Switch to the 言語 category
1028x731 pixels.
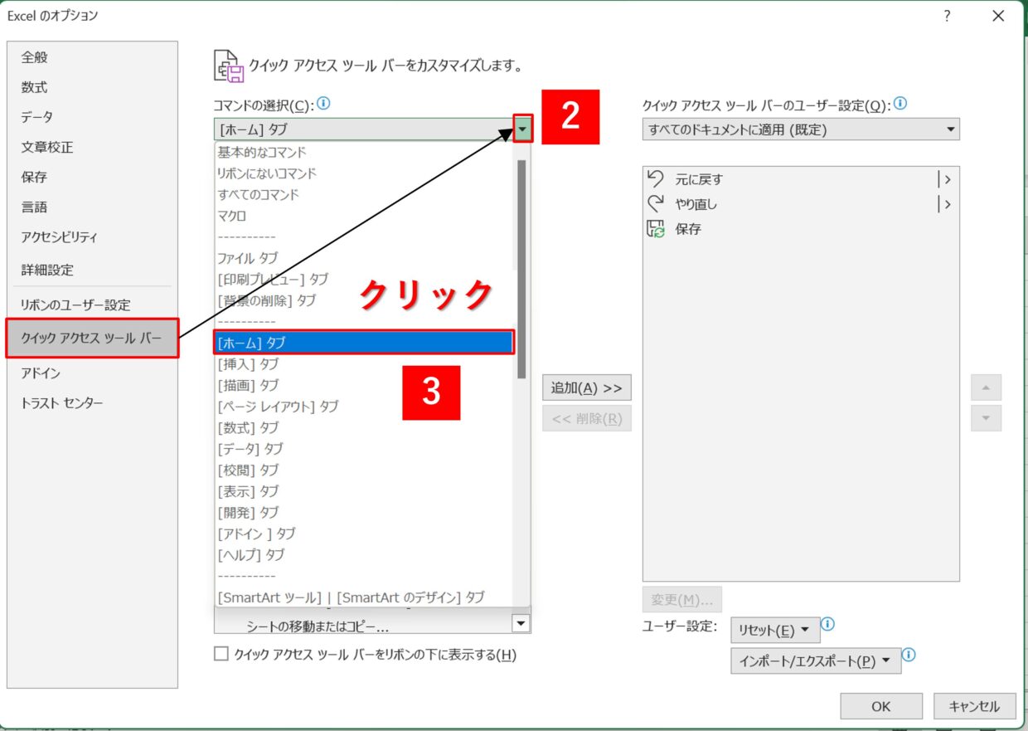pyautogui.click(x=92, y=207)
